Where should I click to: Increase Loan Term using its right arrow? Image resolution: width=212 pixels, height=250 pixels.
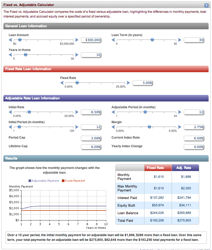180,40
